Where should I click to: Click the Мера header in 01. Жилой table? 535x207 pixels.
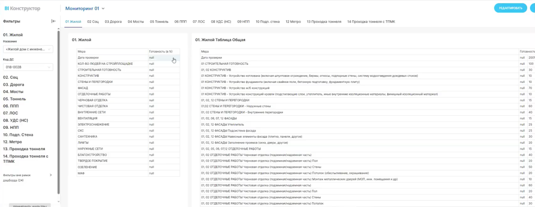112,52
